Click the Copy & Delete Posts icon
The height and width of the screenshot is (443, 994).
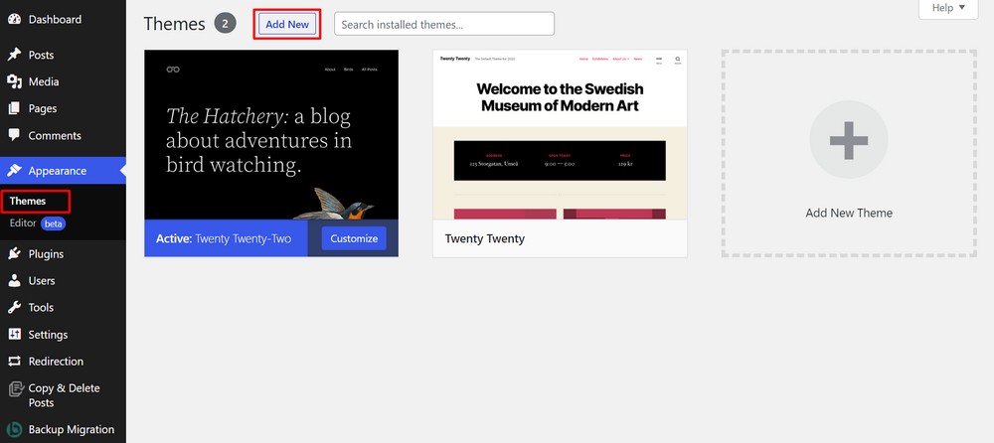(14, 388)
